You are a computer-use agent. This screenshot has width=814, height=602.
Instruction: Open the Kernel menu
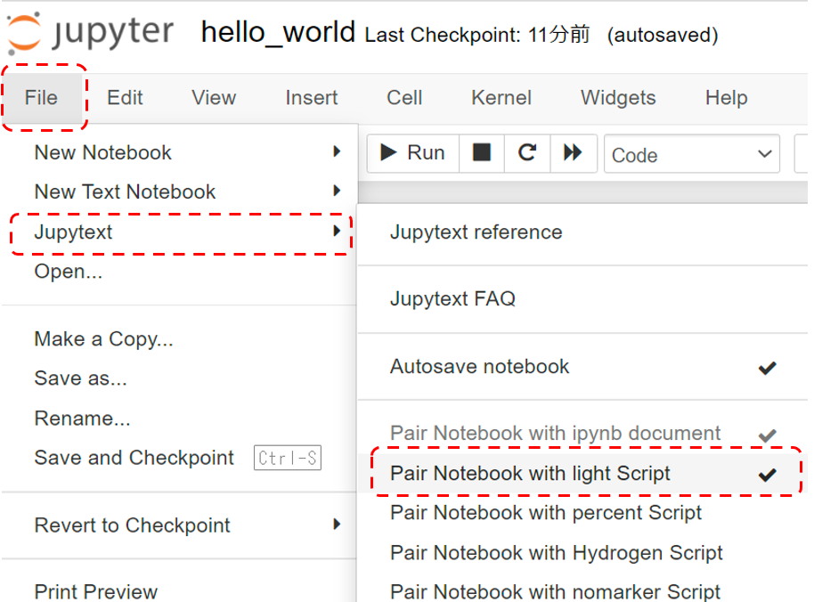(x=501, y=98)
